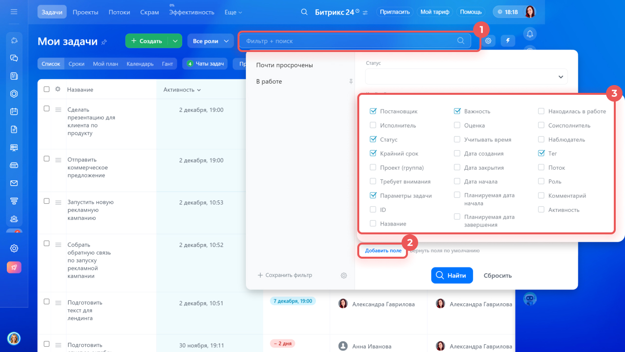625x352 pixels.
Task: Click into the 'Фильтр + поиск' field
Action: point(349,41)
